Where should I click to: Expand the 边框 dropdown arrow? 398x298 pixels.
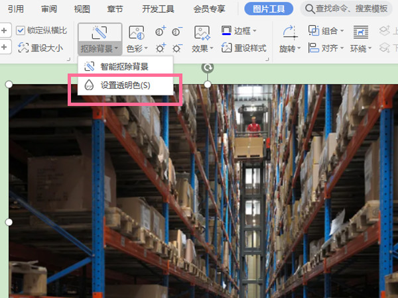pyautogui.click(x=254, y=31)
